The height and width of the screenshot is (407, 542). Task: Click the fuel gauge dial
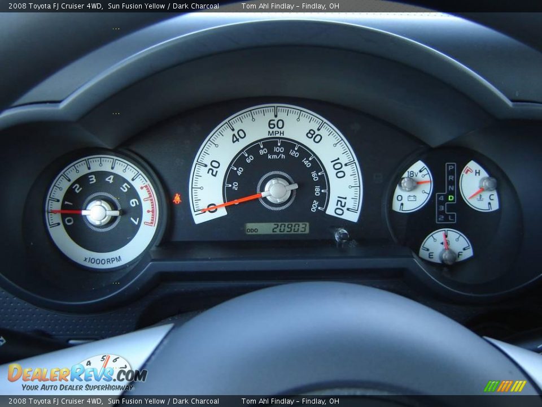click(x=446, y=246)
